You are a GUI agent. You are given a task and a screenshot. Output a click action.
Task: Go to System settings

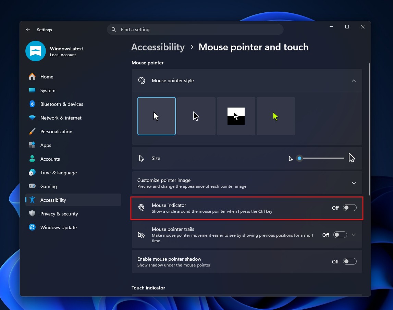pos(73,90)
